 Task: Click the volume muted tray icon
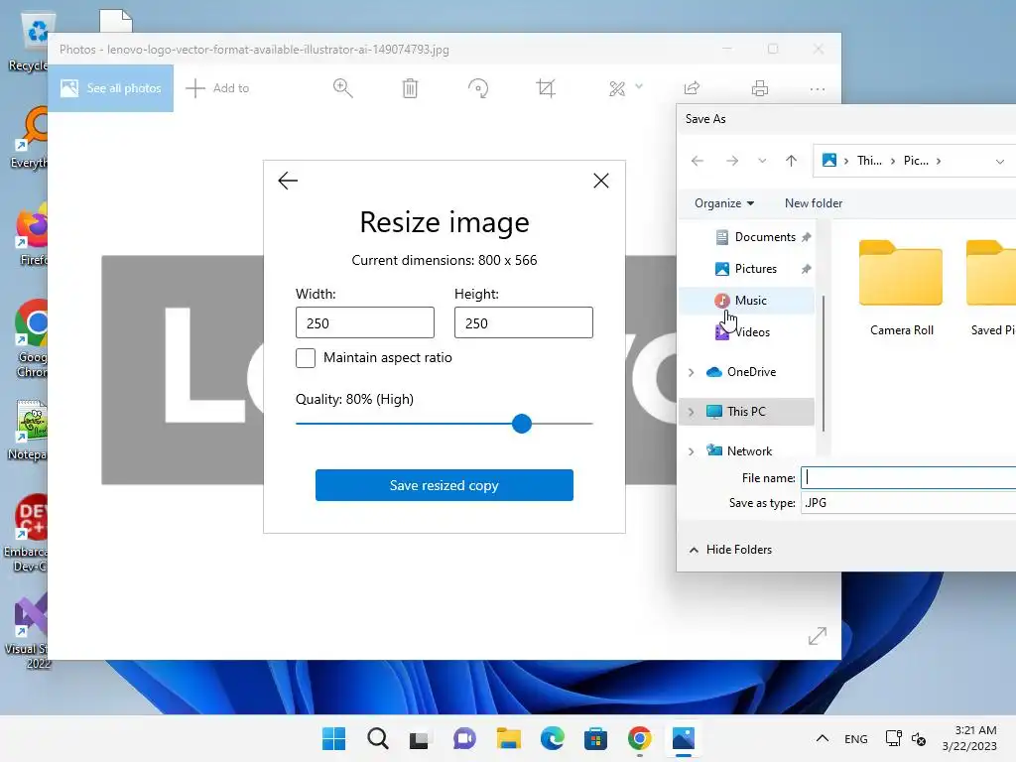(919, 738)
